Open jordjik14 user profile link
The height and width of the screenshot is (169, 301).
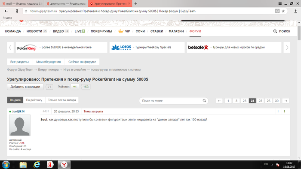18,112
